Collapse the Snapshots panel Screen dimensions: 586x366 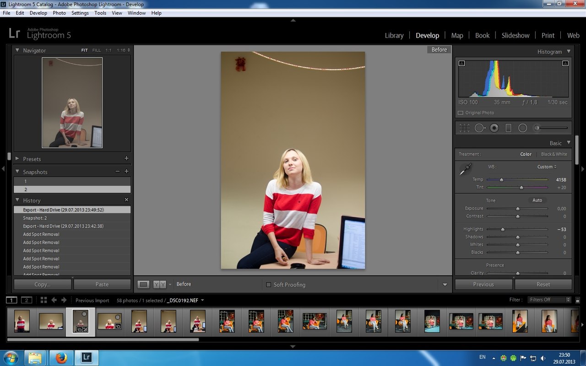[17, 172]
